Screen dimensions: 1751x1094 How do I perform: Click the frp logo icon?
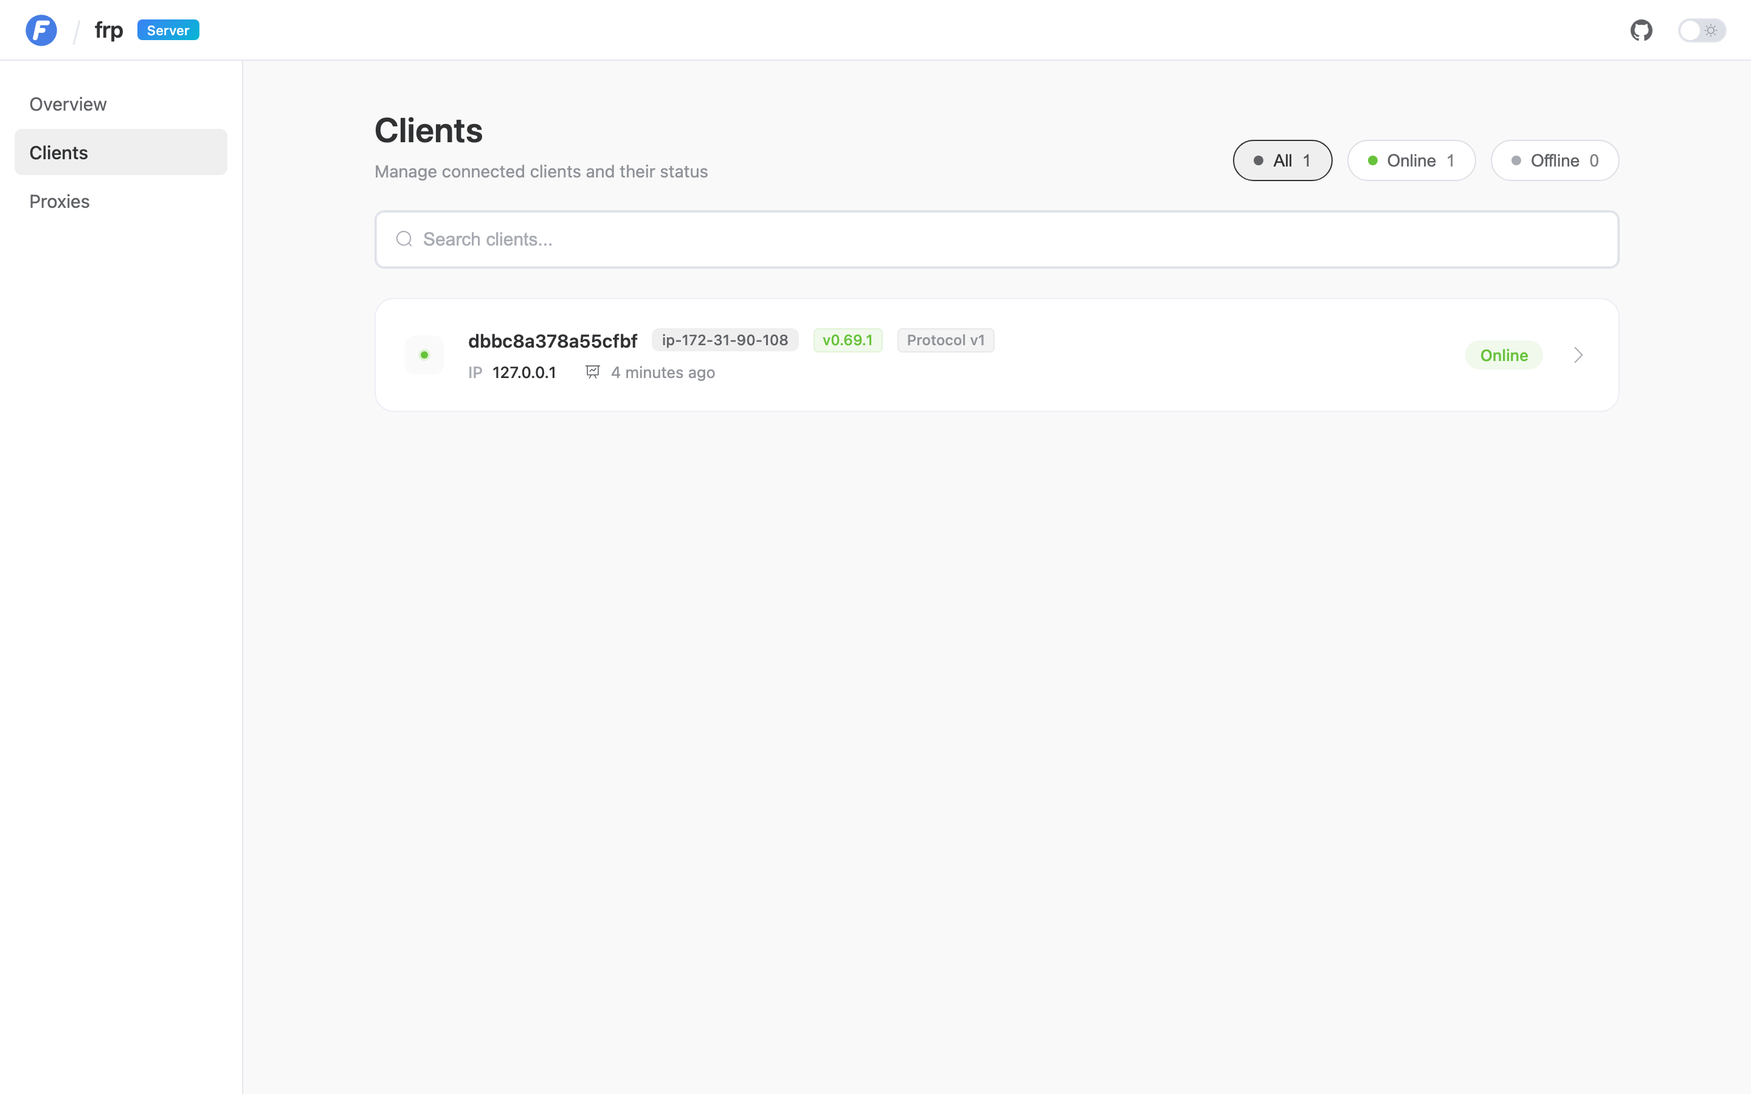pos(41,30)
